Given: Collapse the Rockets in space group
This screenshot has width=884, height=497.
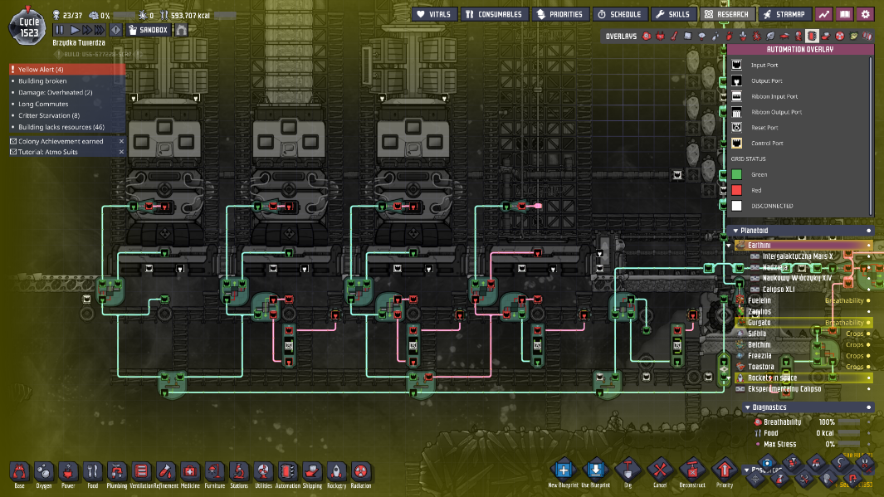Looking at the screenshot, I should point(729,378).
